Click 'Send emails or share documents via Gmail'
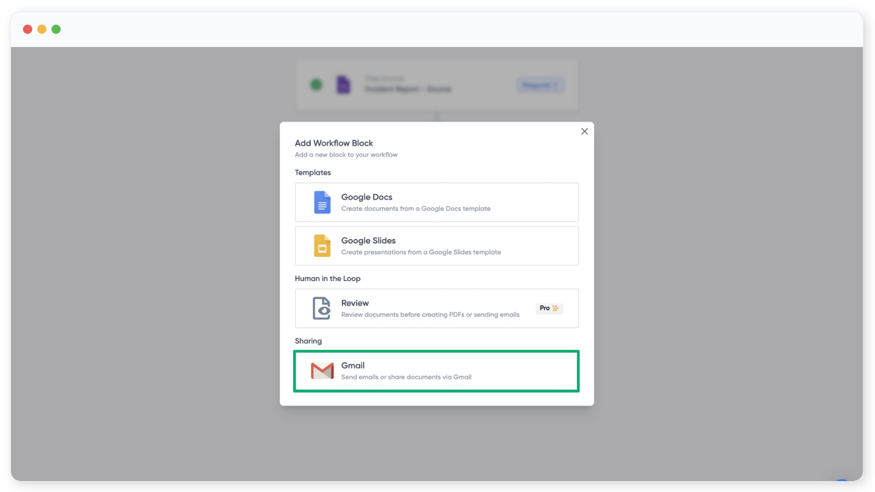This screenshot has width=875, height=492. click(x=406, y=377)
